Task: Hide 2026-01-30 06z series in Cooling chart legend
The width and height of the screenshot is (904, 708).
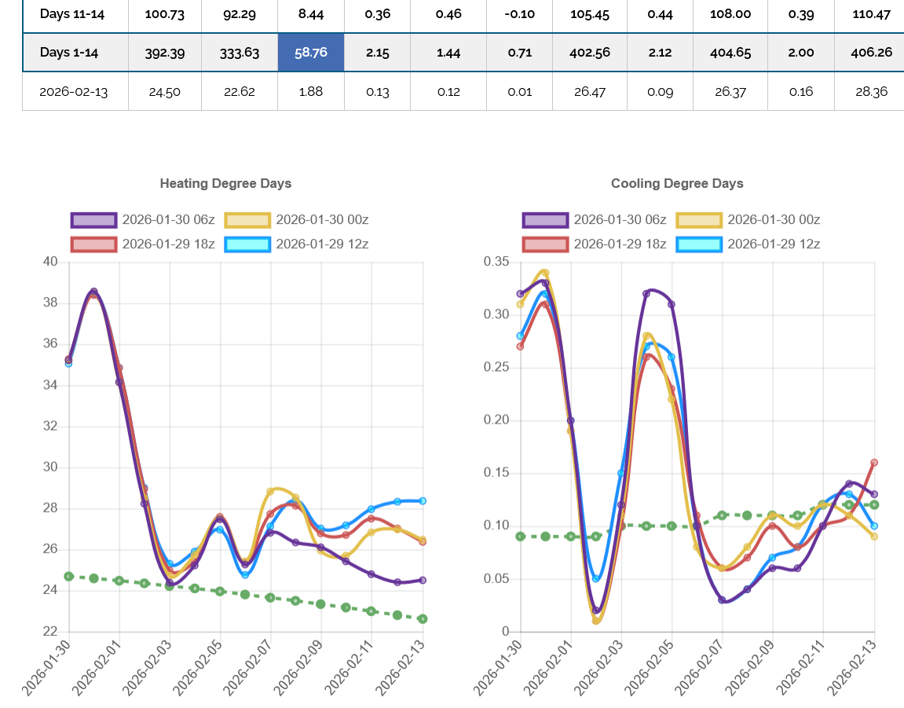Action: [595, 220]
